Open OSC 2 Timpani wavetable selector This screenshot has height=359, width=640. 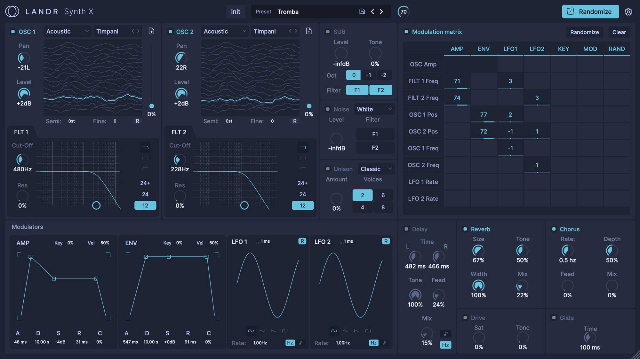click(x=265, y=31)
